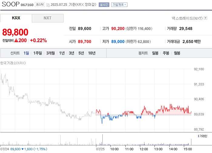Image resolution: width=212 pixels, height=153 pixels.
Task: Click the high price 90,200
Action: (x=118, y=28)
